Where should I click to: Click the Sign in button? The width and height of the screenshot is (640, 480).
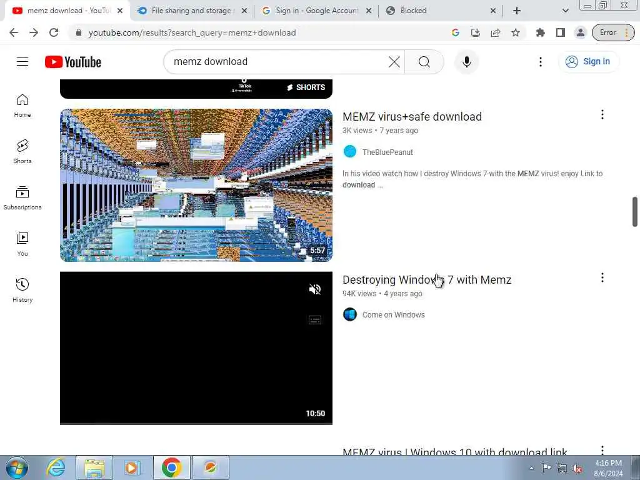point(589,62)
